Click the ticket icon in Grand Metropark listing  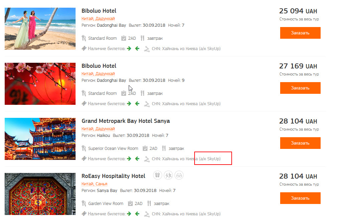[84, 159]
